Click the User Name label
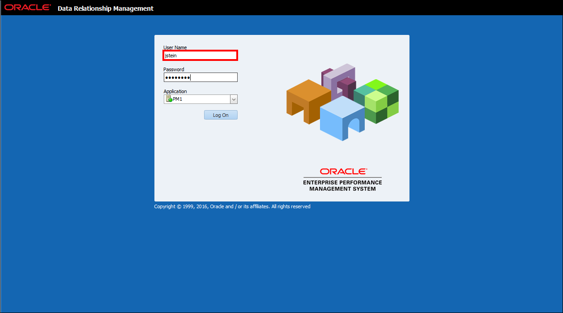The height and width of the screenshot is (313, 563). (x=175, y=47)
